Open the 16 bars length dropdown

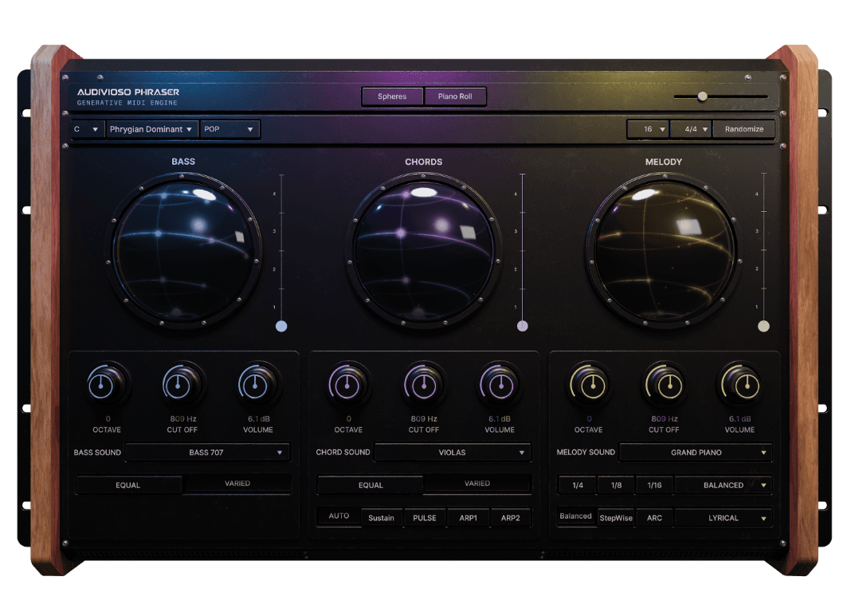tap(648, 129)
